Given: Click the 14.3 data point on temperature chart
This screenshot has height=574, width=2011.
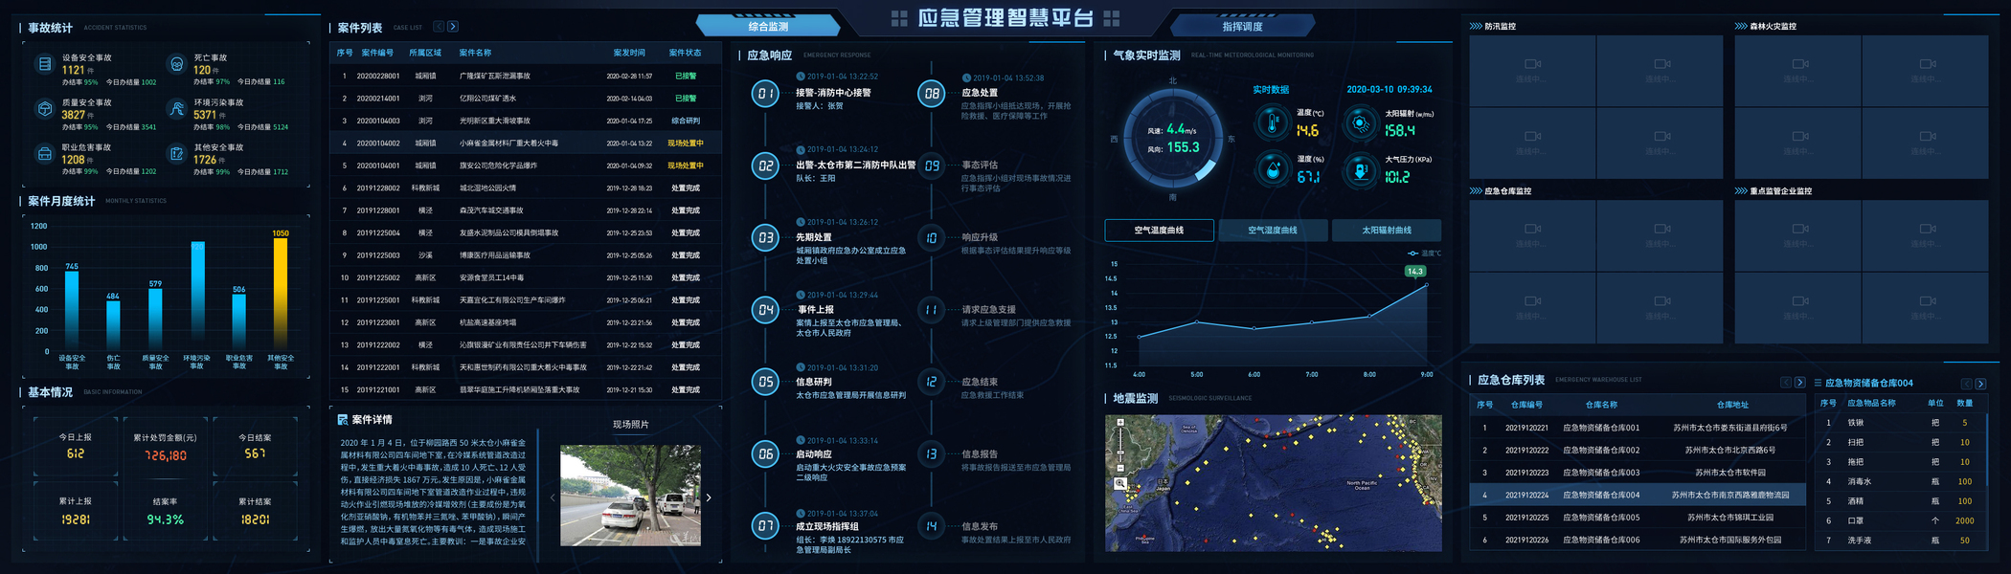Looking at the screenshot, I should (1426, 284).
